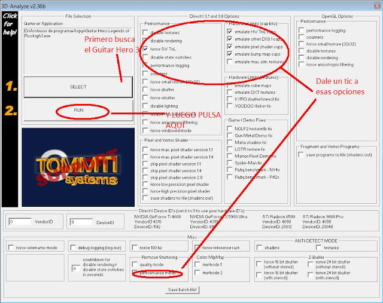The image size is (383, 303).
Task: Enable Spider-Man fix checkbox
Action: (230, 163)
